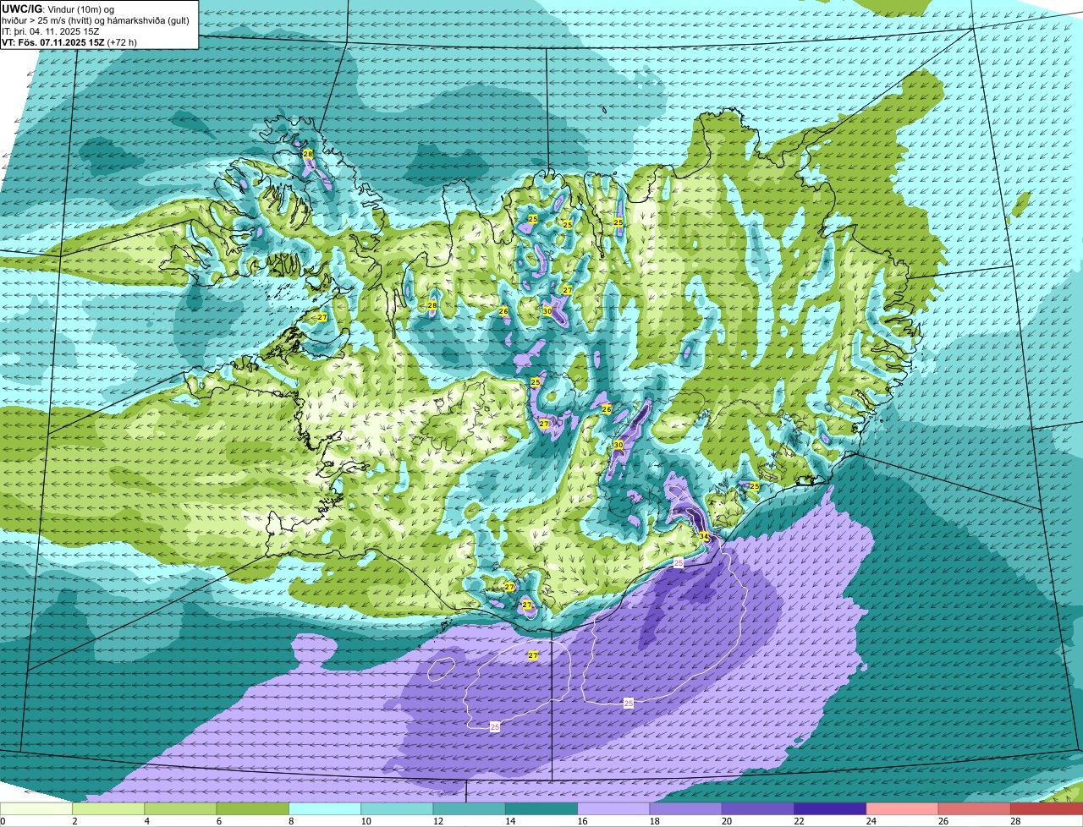This screenshot has height=827, width=1083.
Task: Select the 22–24 m/s dark indigo legend swatch
Action: [830, 809]
